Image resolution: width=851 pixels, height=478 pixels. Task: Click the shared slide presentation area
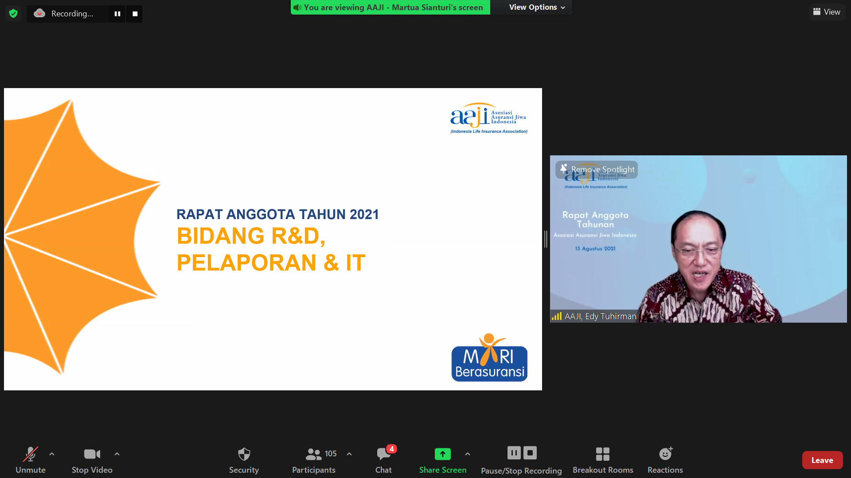(273, 239)
